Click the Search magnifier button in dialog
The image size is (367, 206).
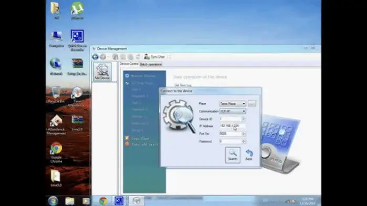point(232,155)
